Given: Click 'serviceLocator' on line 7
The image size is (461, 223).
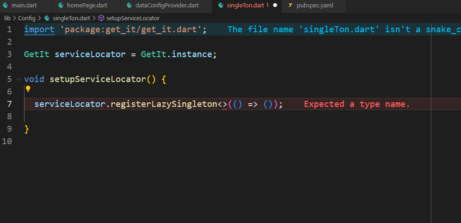Looking at the screenshot, I should [x=70, y=104].
